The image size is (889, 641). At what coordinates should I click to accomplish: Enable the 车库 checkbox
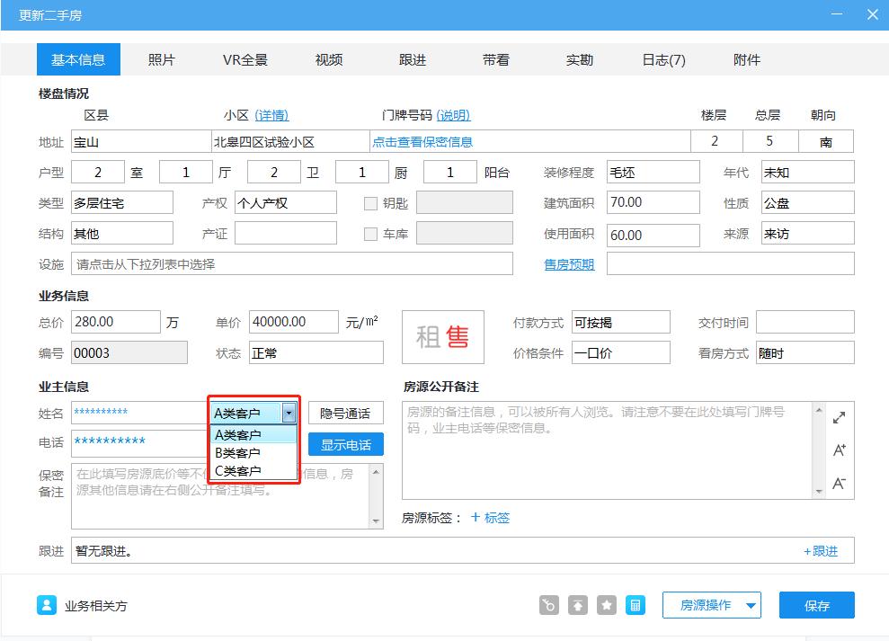click(x=371, y=234)
